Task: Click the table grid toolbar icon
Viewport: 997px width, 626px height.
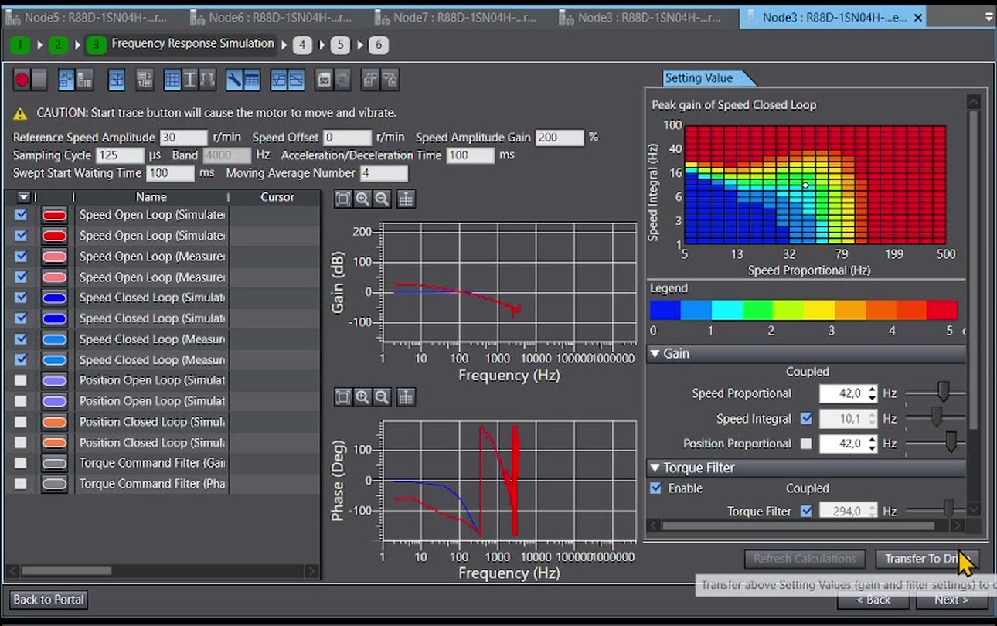Action: tap(172, 79)
